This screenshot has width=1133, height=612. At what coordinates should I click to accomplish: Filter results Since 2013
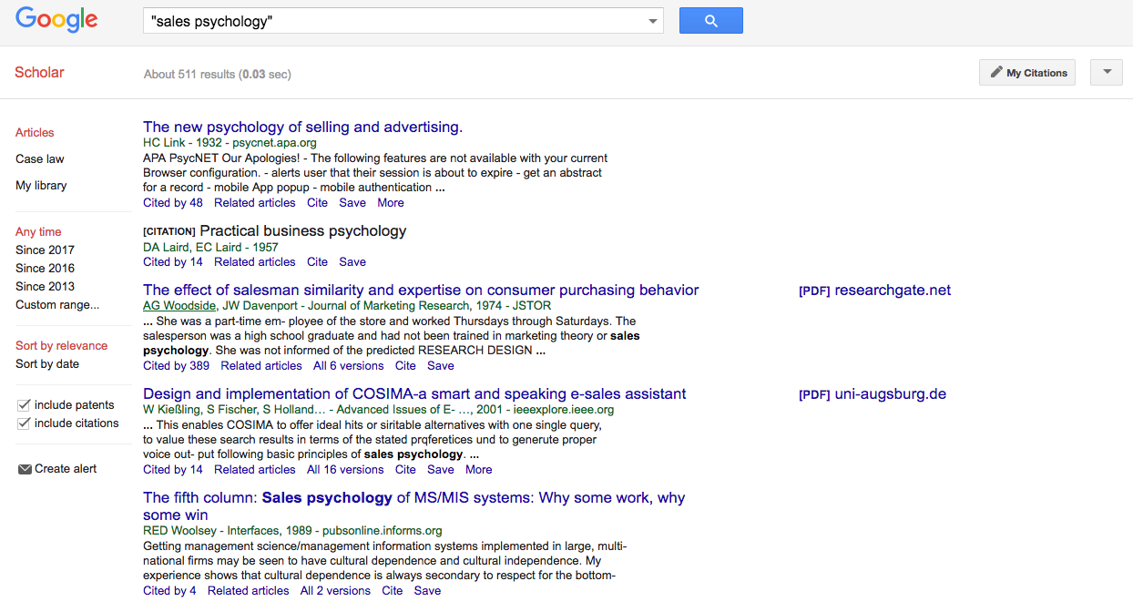click(45, 287)
